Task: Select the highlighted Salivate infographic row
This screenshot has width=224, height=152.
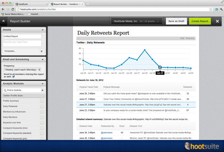Action: coord(136,105)
